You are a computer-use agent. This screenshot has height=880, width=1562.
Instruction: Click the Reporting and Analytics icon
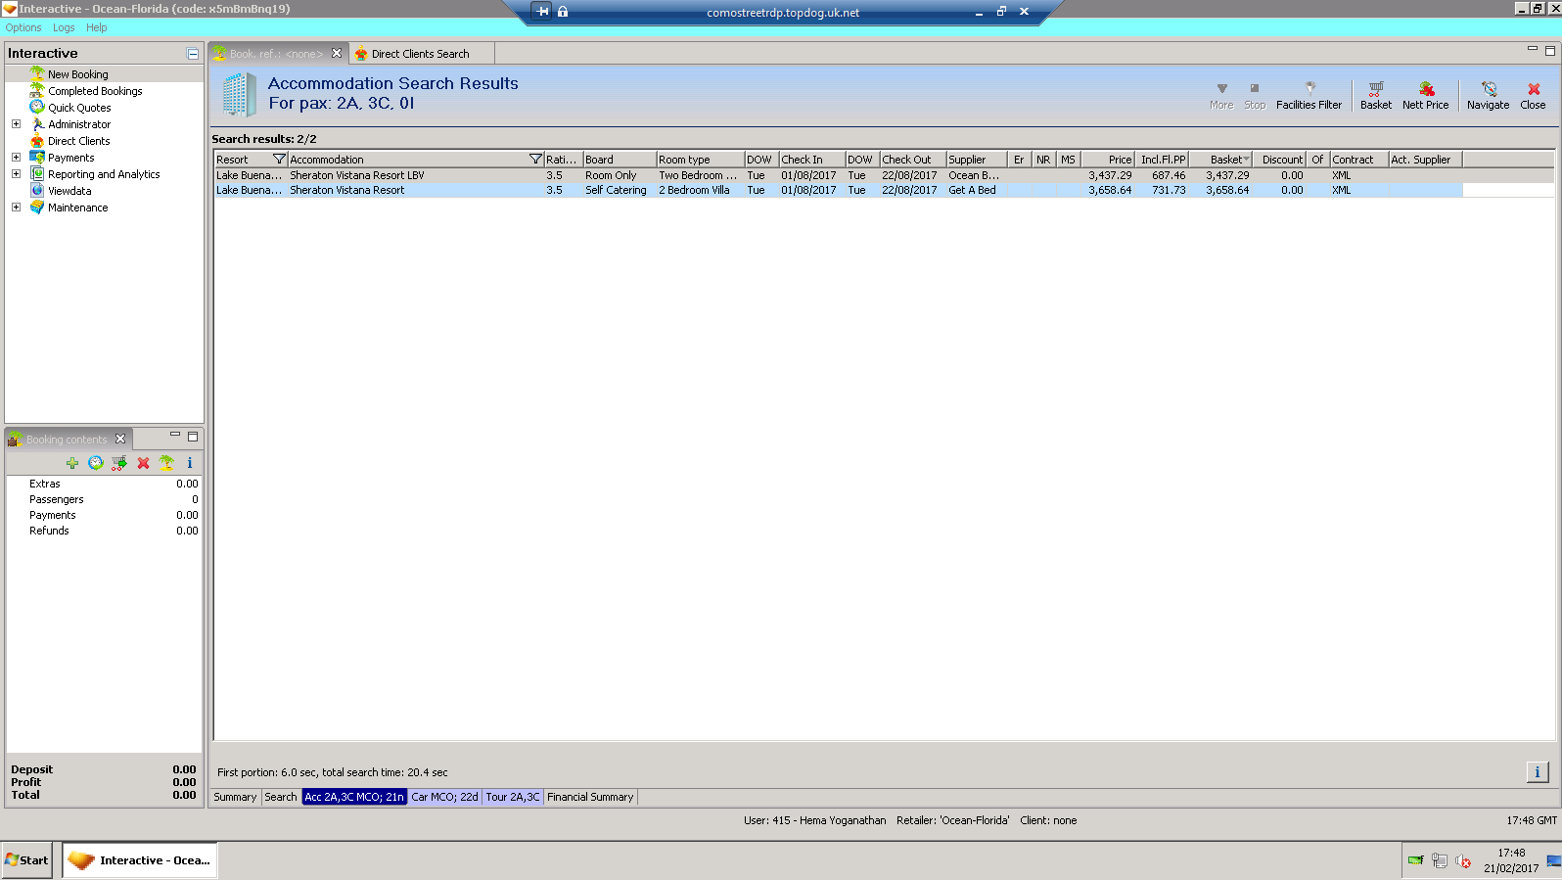click(37, 174)
